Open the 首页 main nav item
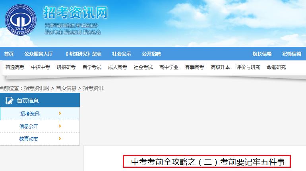The width and height of the screenshot is (306, 171). (x=9, y=54)
